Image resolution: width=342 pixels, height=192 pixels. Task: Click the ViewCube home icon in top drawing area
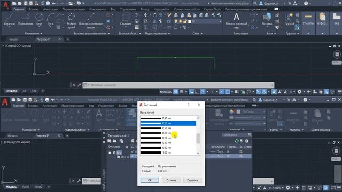tap(337, 54)
